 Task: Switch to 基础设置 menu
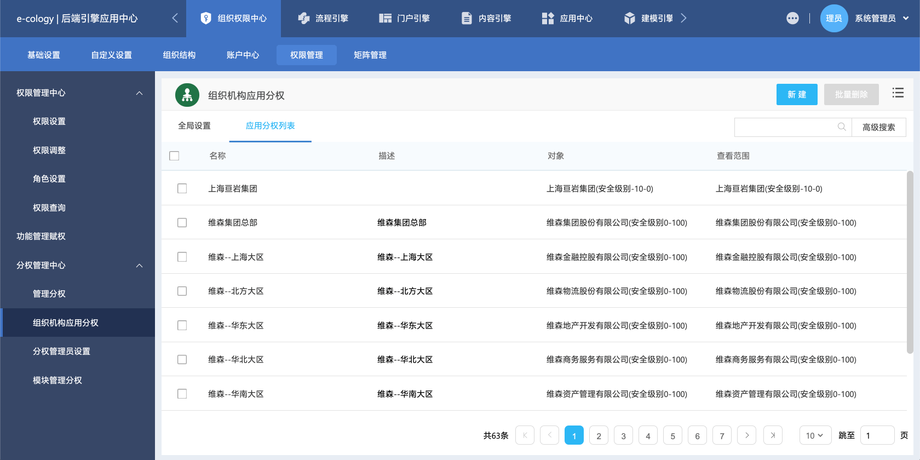[44, 55]
